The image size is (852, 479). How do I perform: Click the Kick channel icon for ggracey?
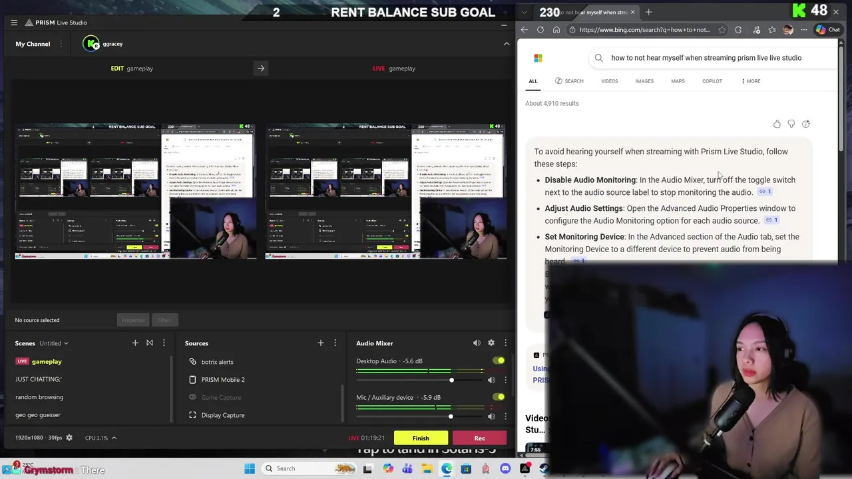(x=91, y=44)
